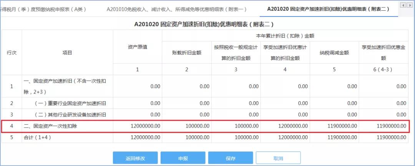This screenshot has height=166, width=415.
Task: Click the 资产原值 column header
Action: pyautogui.click(x=138, y=47)
